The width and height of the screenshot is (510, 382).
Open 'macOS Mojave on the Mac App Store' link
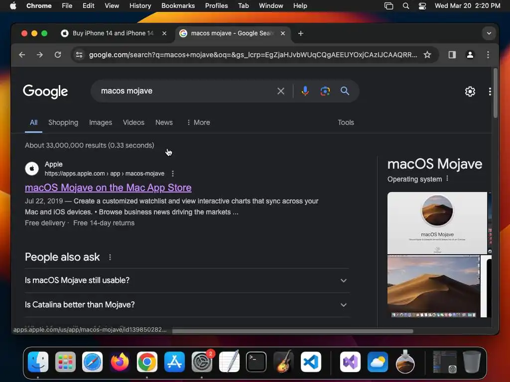point(108,188)
